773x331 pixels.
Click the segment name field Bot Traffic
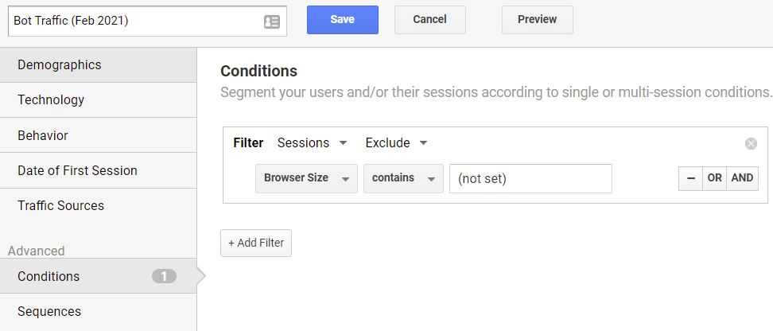click(147, 21)
